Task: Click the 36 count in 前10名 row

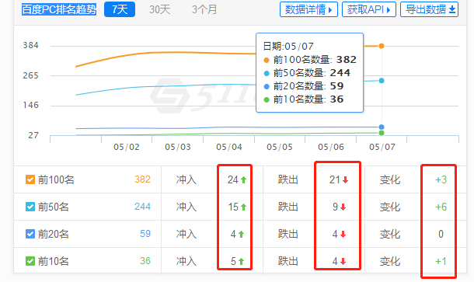Action: tap(145, 261)
